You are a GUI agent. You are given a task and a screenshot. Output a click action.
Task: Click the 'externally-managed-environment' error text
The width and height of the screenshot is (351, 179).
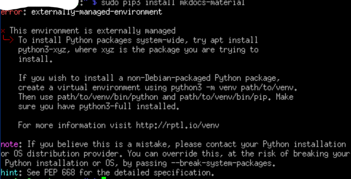pyautogui.click(x=97, y=12)
